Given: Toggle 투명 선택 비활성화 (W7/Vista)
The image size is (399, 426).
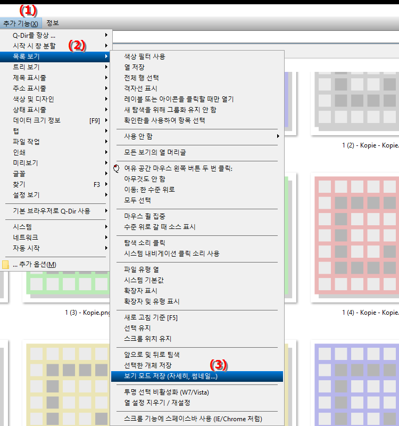Looking at the screenshot, I should click(x=197, y=392).
